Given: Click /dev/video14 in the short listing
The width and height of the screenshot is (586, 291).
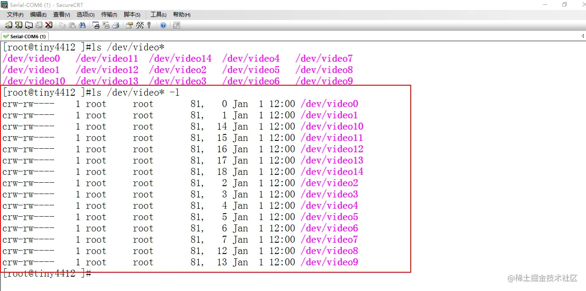Looking at the screenshot, I should tap(180, 58).
